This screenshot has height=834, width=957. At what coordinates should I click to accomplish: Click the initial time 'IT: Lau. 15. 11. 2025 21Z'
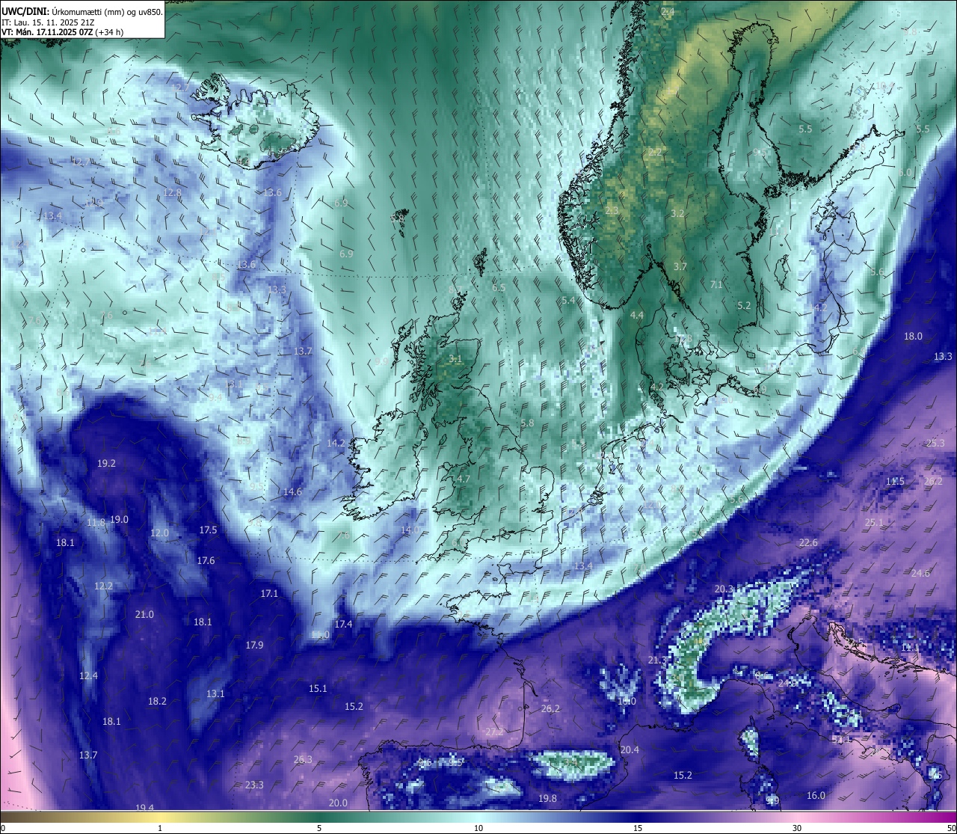48,22
